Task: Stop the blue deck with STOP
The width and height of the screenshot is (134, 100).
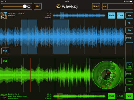Action: pyautogui.click(x=112, y=16)
